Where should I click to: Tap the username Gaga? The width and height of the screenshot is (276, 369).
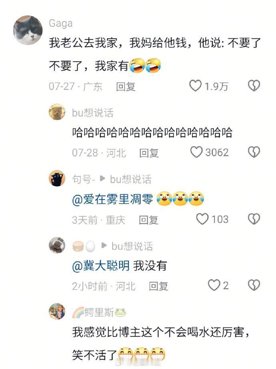point(61,23)
